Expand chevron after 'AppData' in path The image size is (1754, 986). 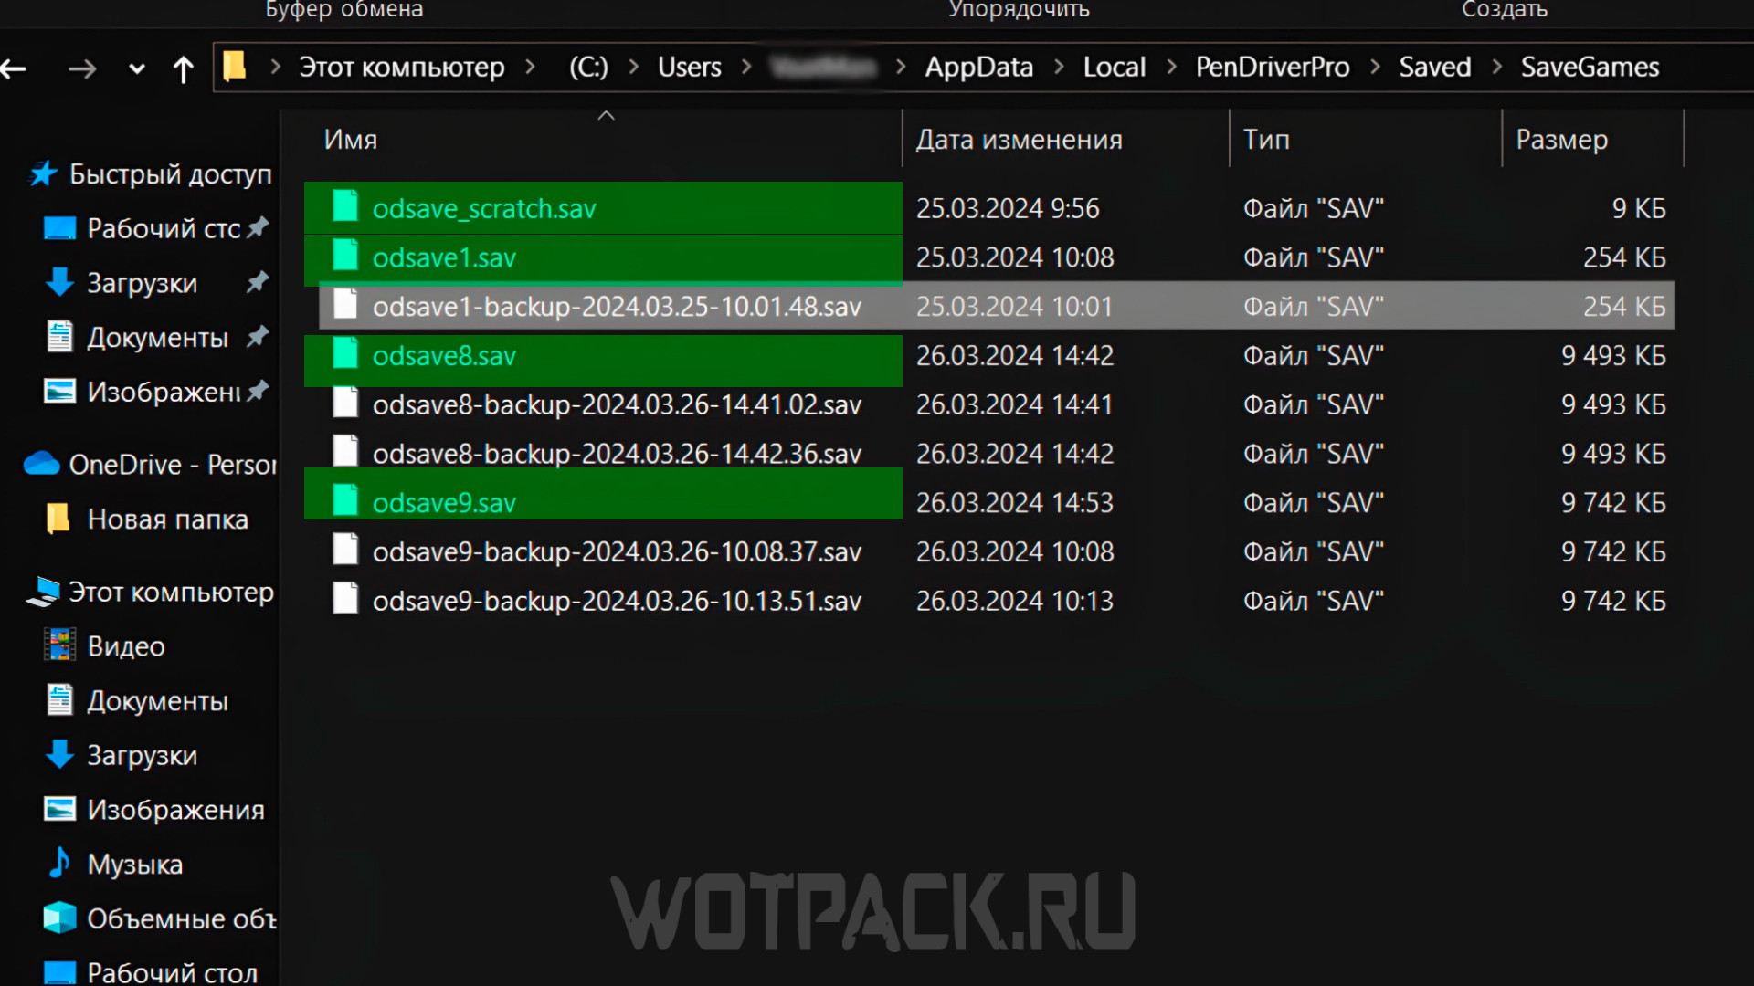[1059, 67]
